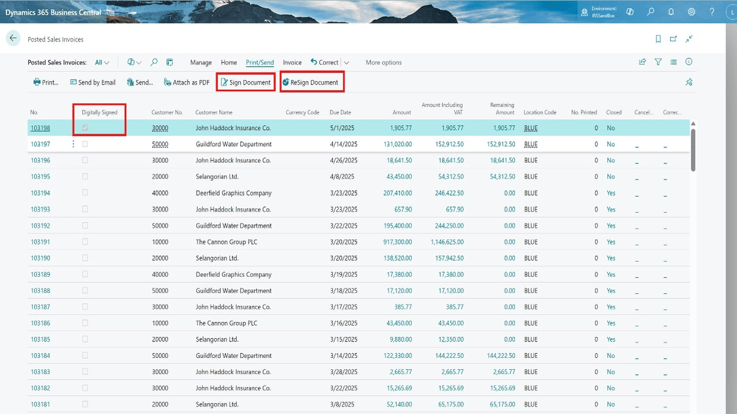Click the share page icon

642,62
